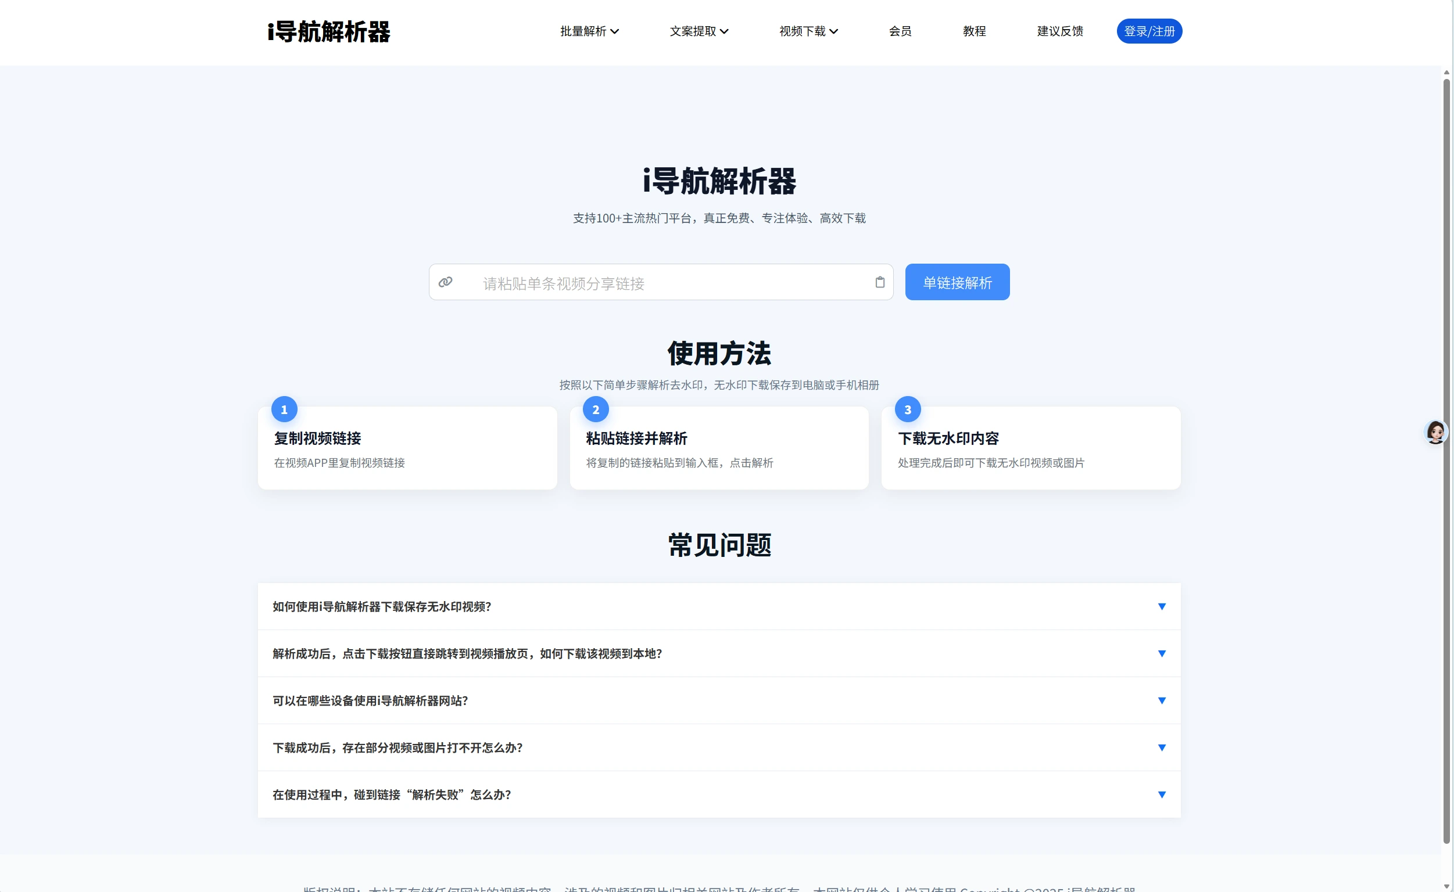The image size is (1454, 892).
Task: Open the 批量解析 dropdown menu
Action: 589,31
